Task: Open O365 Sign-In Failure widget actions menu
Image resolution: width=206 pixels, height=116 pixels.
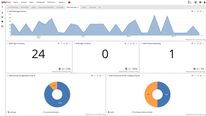Action: point(136,43)
